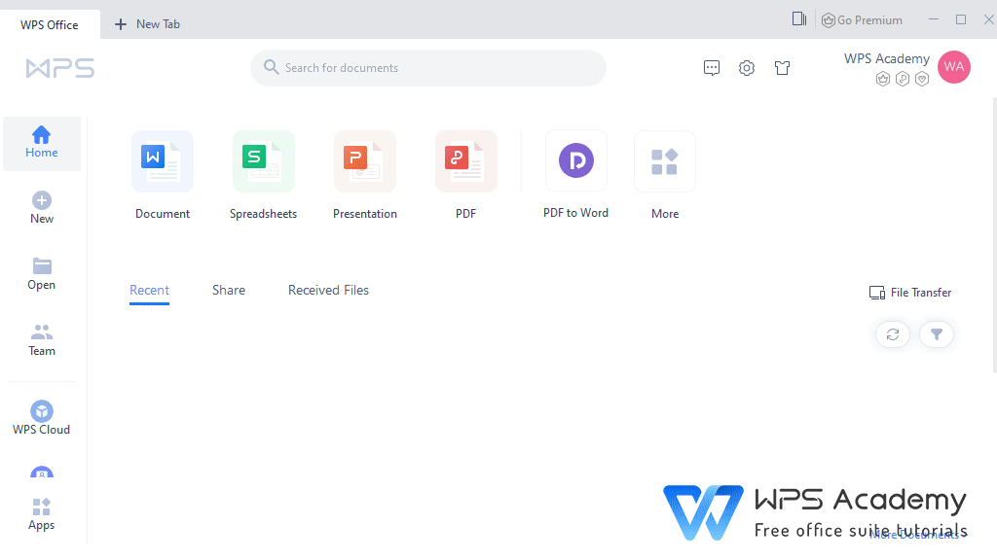Open the PDF tool icon
The image size is (997, 560).
[466, 161]
